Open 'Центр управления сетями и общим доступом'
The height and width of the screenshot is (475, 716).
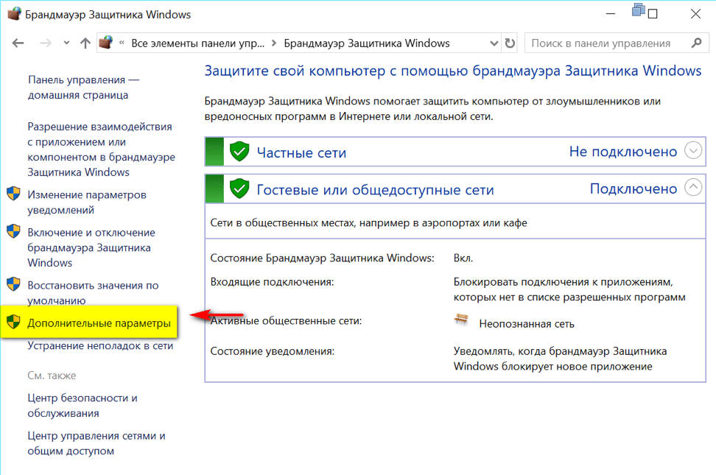pyautogui.click(x=96, y=443)
